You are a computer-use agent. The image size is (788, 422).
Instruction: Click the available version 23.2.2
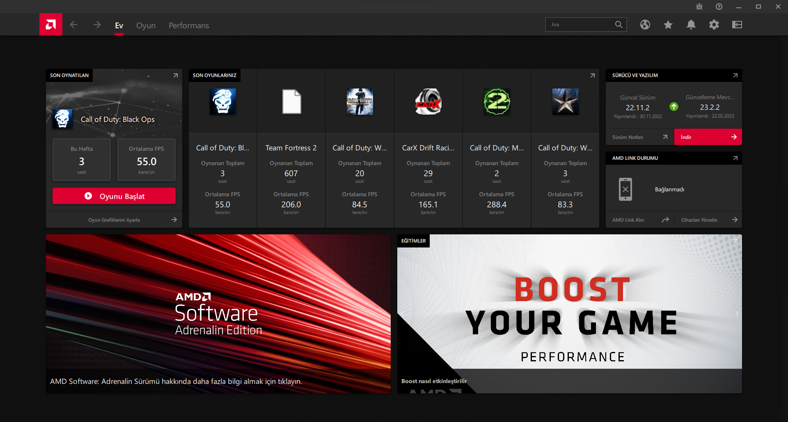710,107
